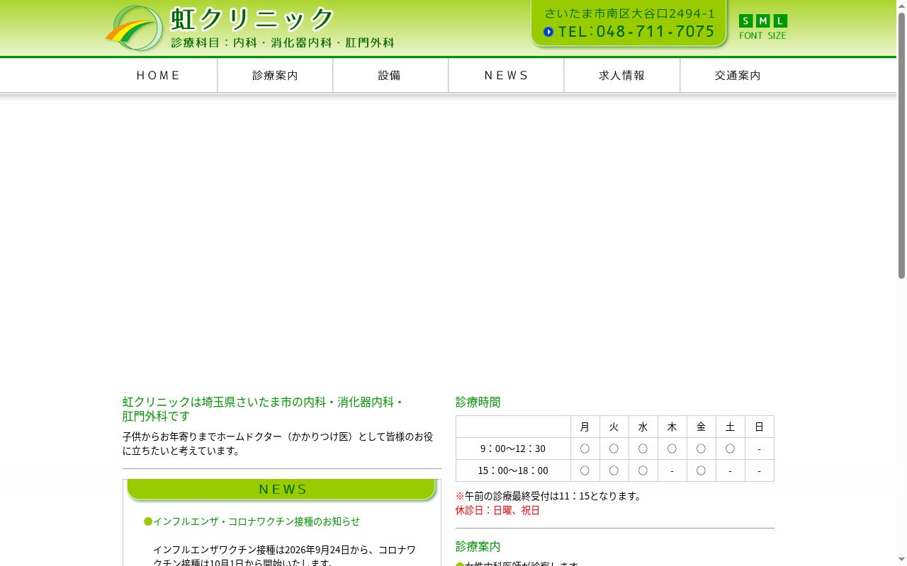Click the 15：00～18：00 row label
This screenshot has height=566, width=907.
tap(513, 470)
